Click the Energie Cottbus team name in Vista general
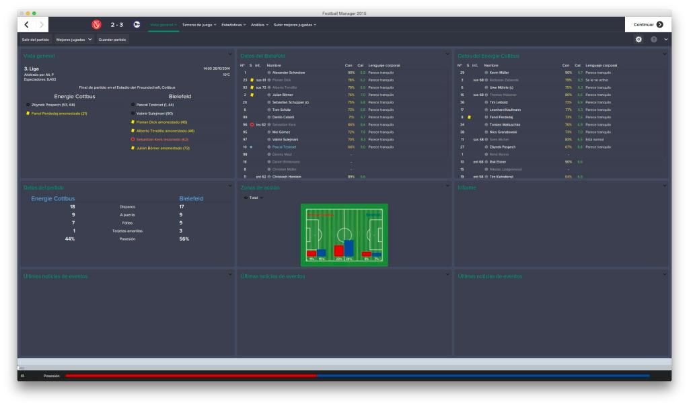 [75, 97]
